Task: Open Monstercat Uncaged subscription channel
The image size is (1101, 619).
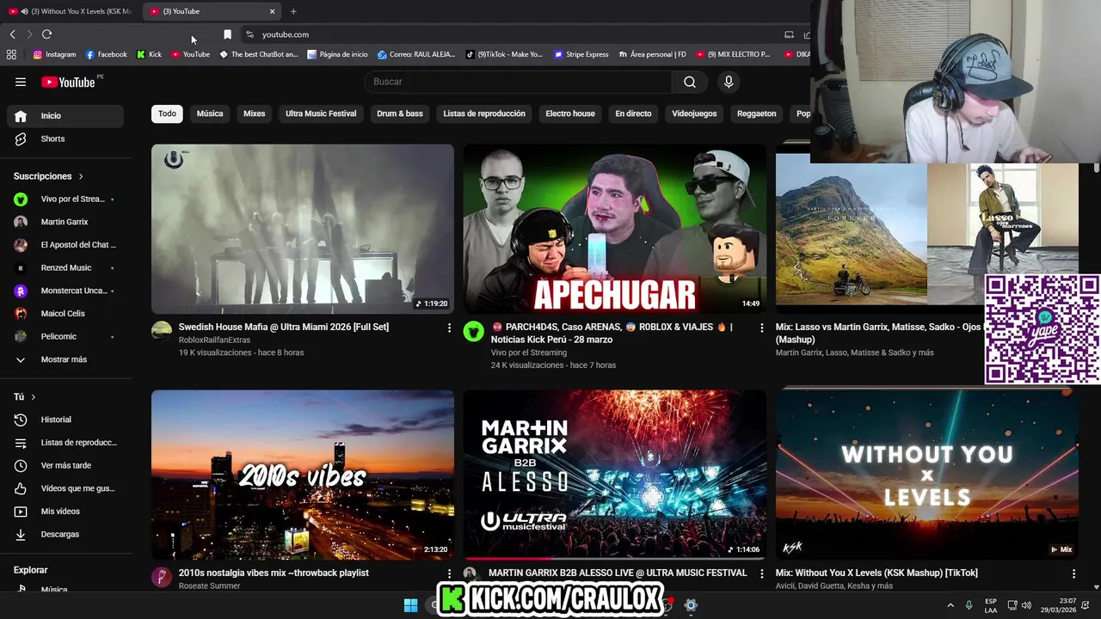Action: click(65, 291)
